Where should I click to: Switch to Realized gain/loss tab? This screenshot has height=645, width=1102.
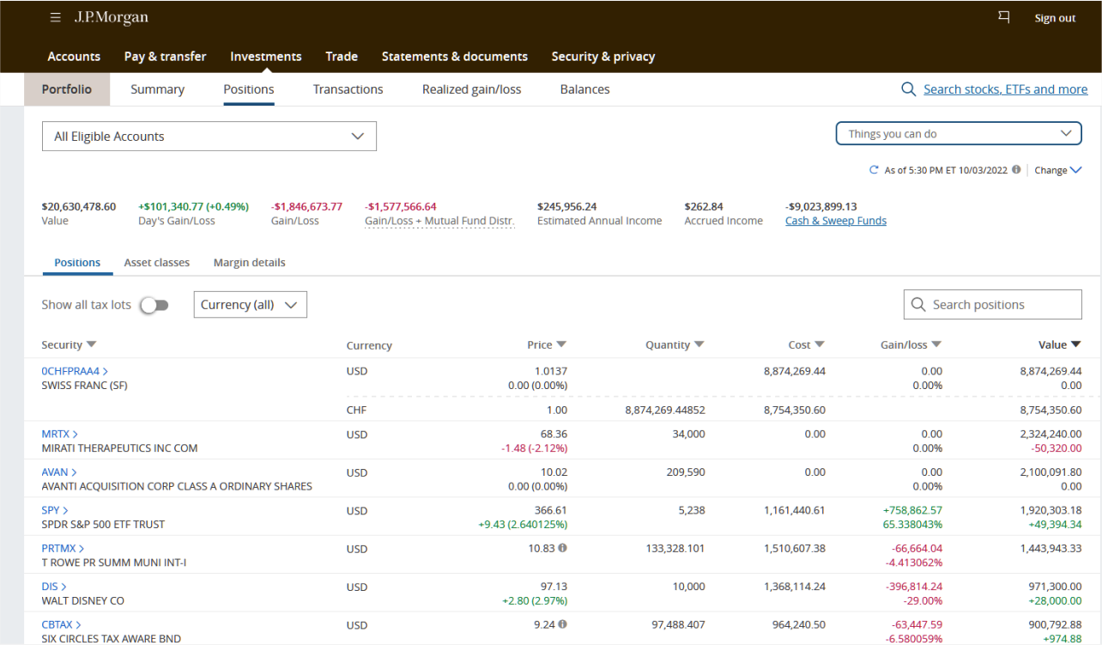(x=472, y=89)
